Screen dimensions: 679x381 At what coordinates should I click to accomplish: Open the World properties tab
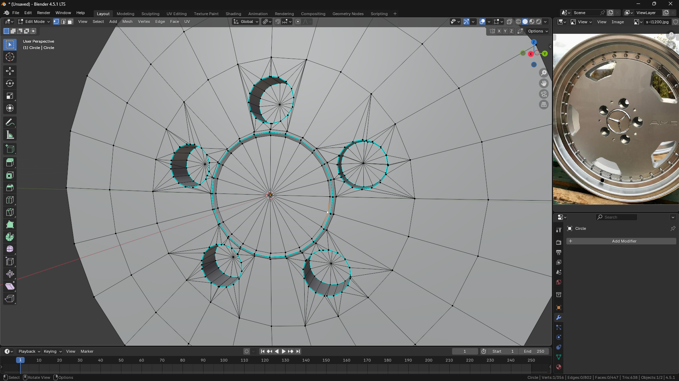click(559, 282)
